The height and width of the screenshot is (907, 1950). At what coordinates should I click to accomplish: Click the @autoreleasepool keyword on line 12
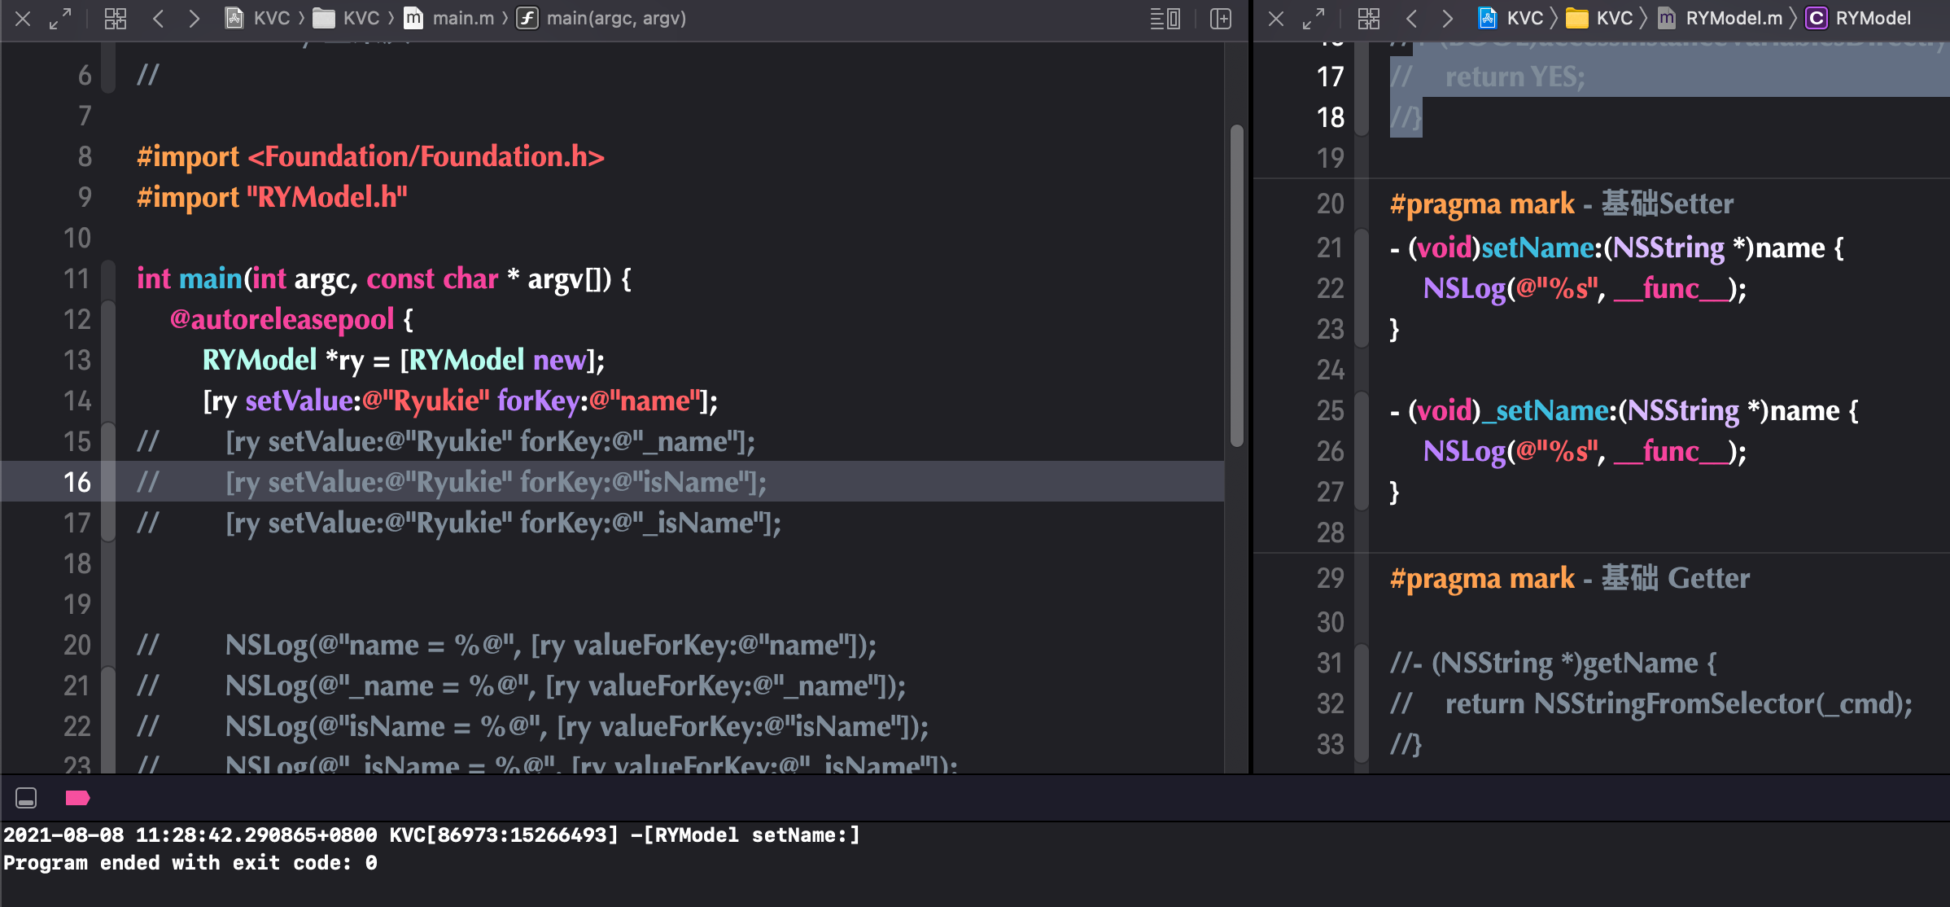pyautogui.click(x=282, y=319)
